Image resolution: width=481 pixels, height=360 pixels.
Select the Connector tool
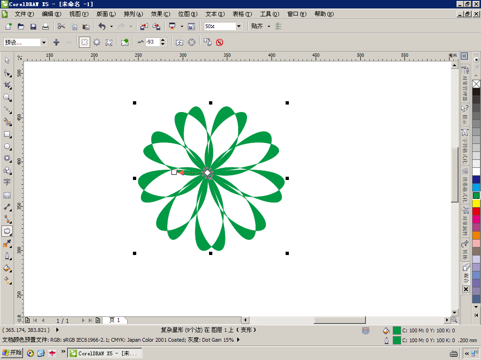7,219
